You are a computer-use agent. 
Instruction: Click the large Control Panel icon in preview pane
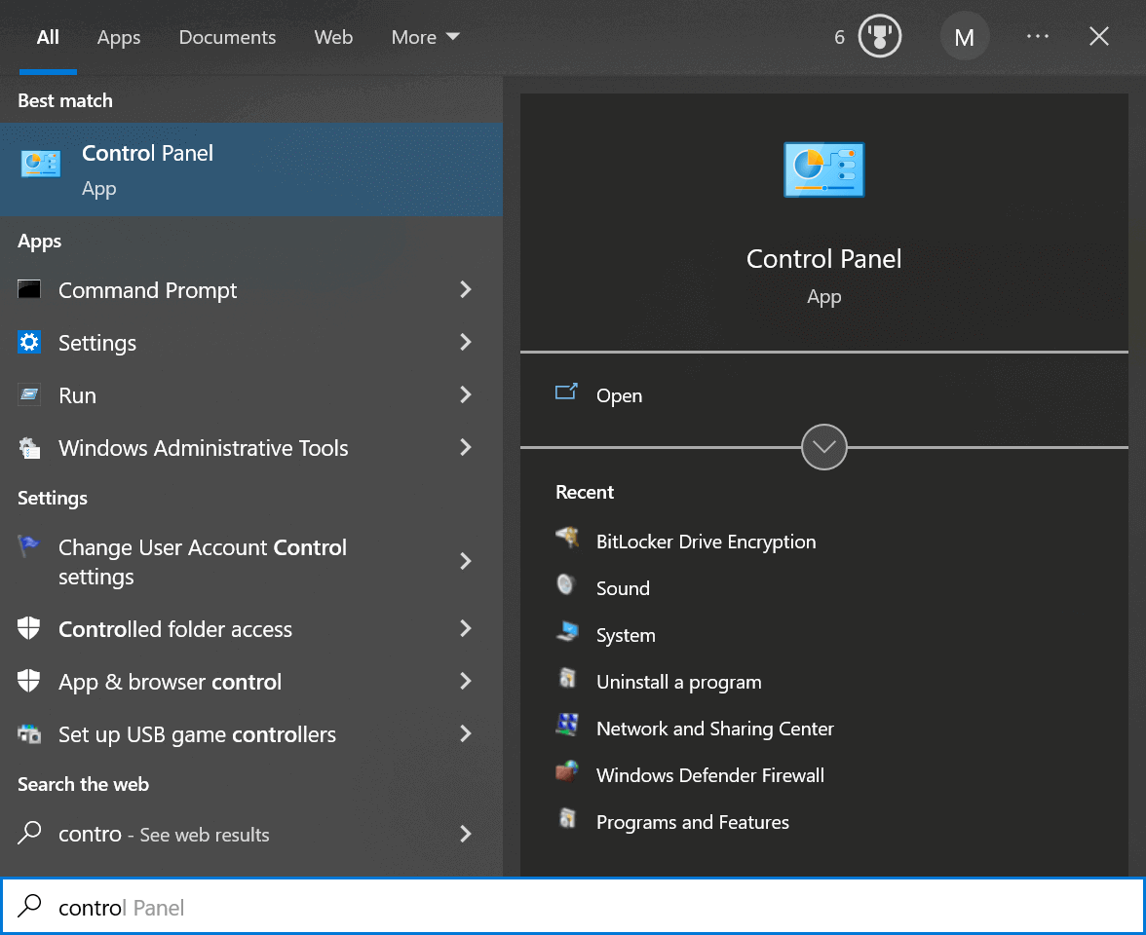(823, 169)
